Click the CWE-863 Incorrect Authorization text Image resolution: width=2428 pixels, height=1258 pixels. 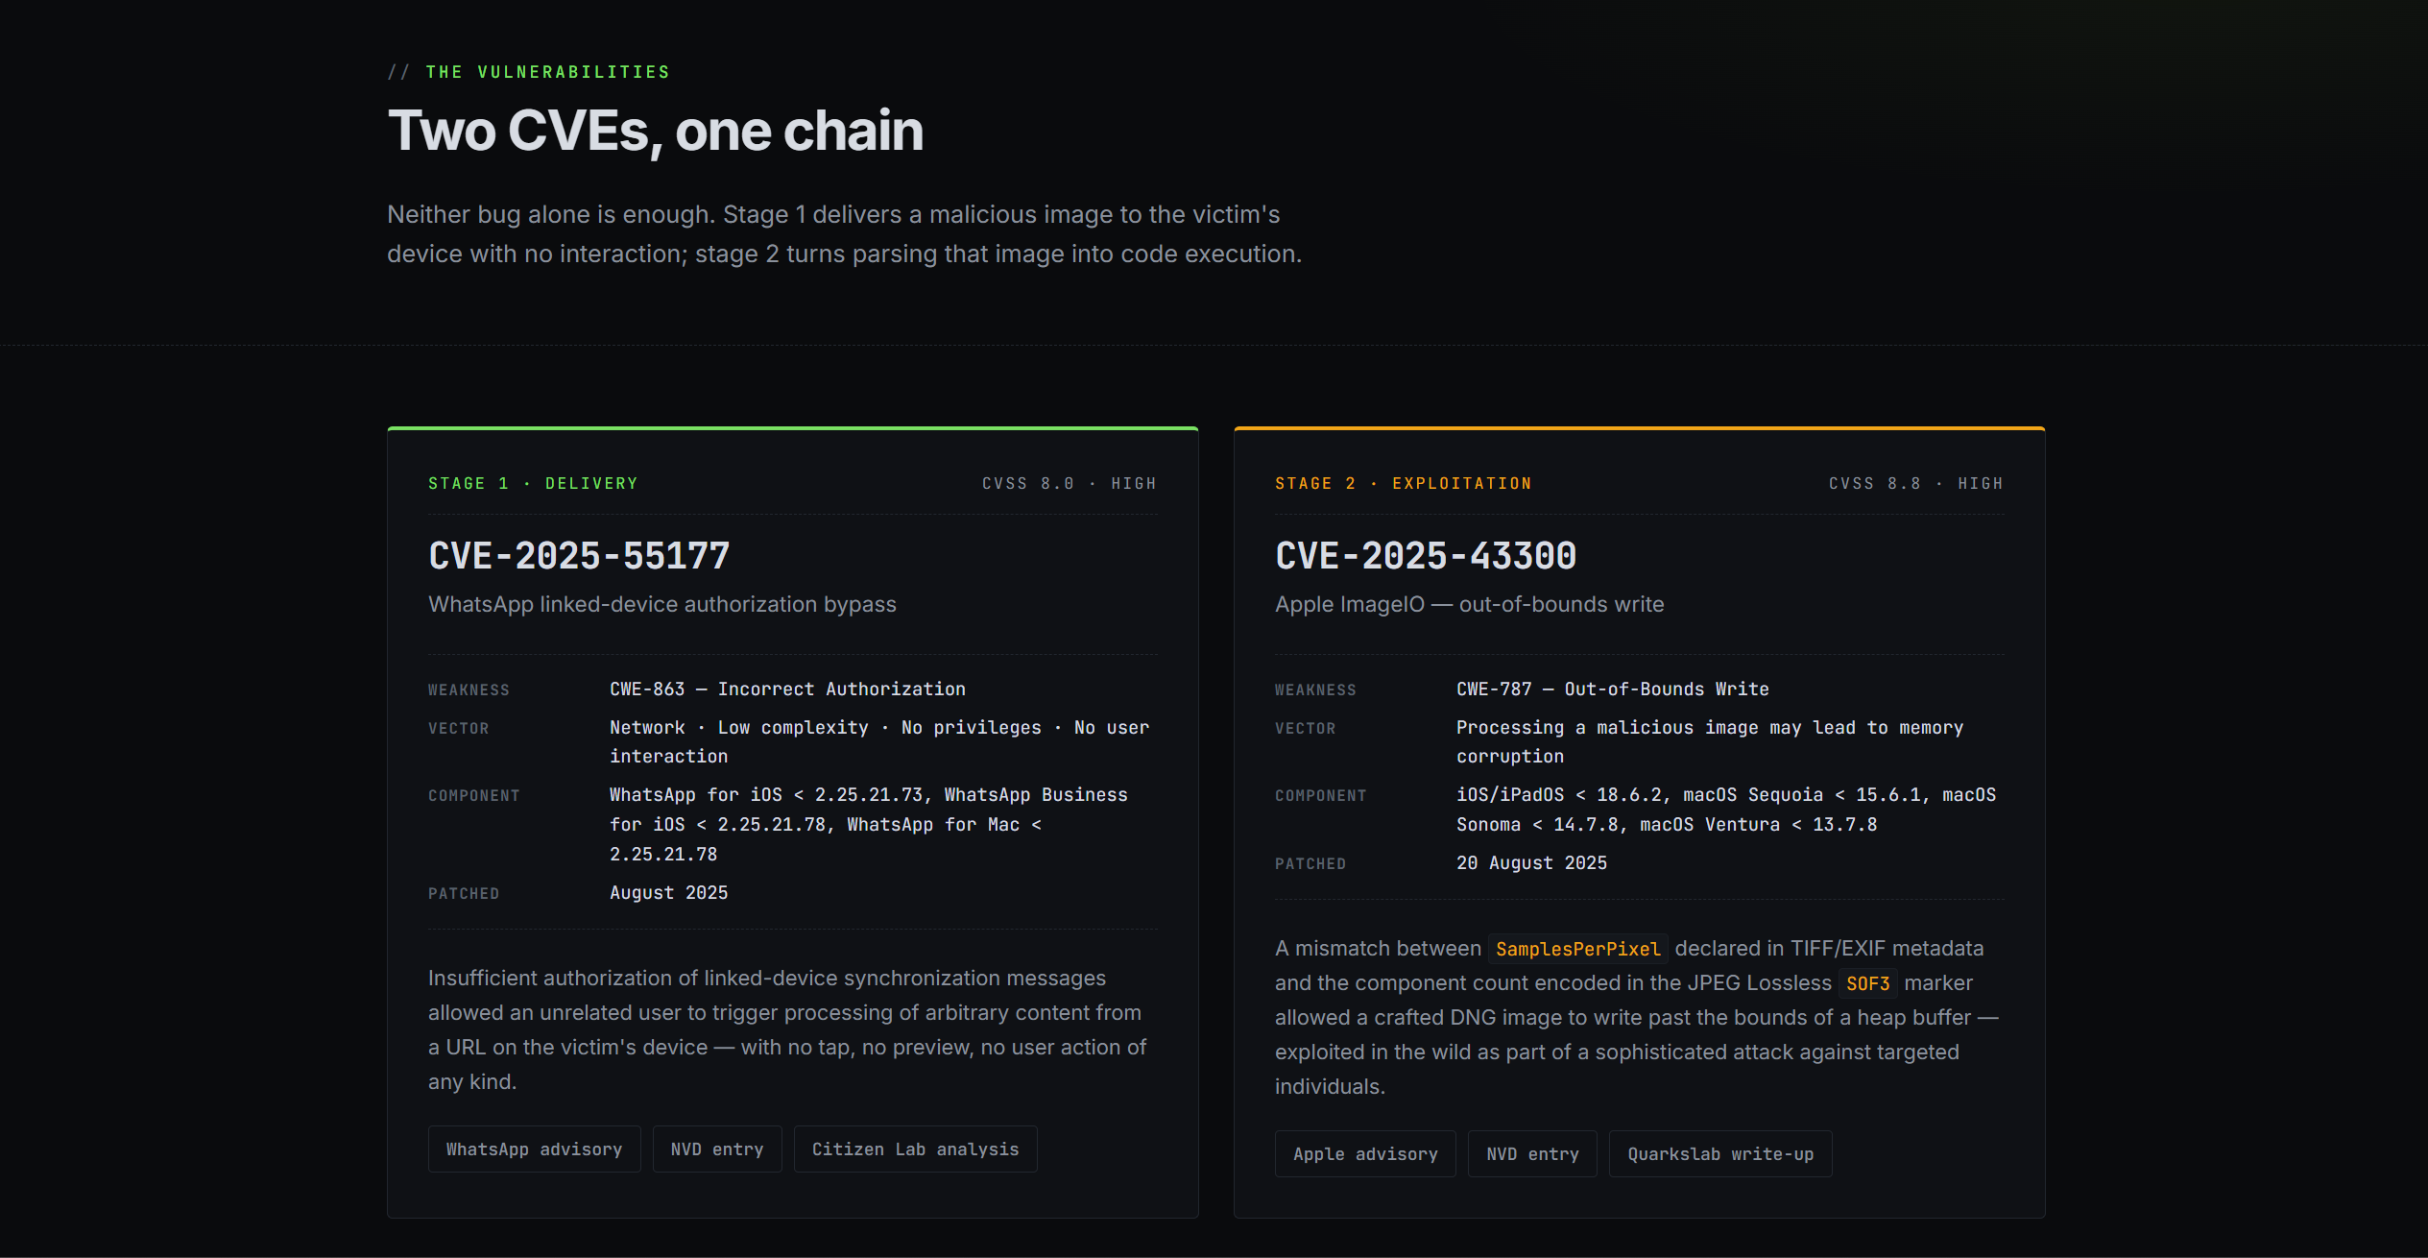click(x=787, y=689)
